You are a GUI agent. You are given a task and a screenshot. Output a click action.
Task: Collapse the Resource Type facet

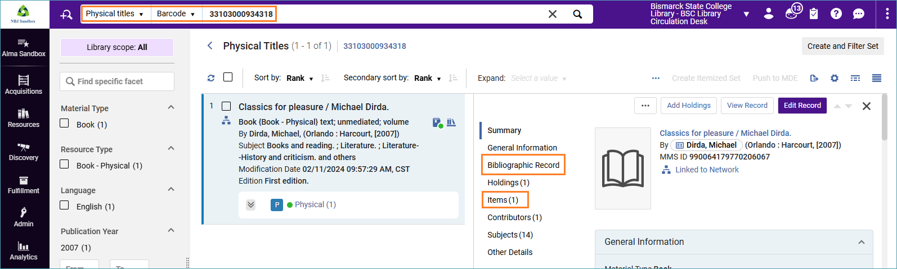click(x=171, y=148)
